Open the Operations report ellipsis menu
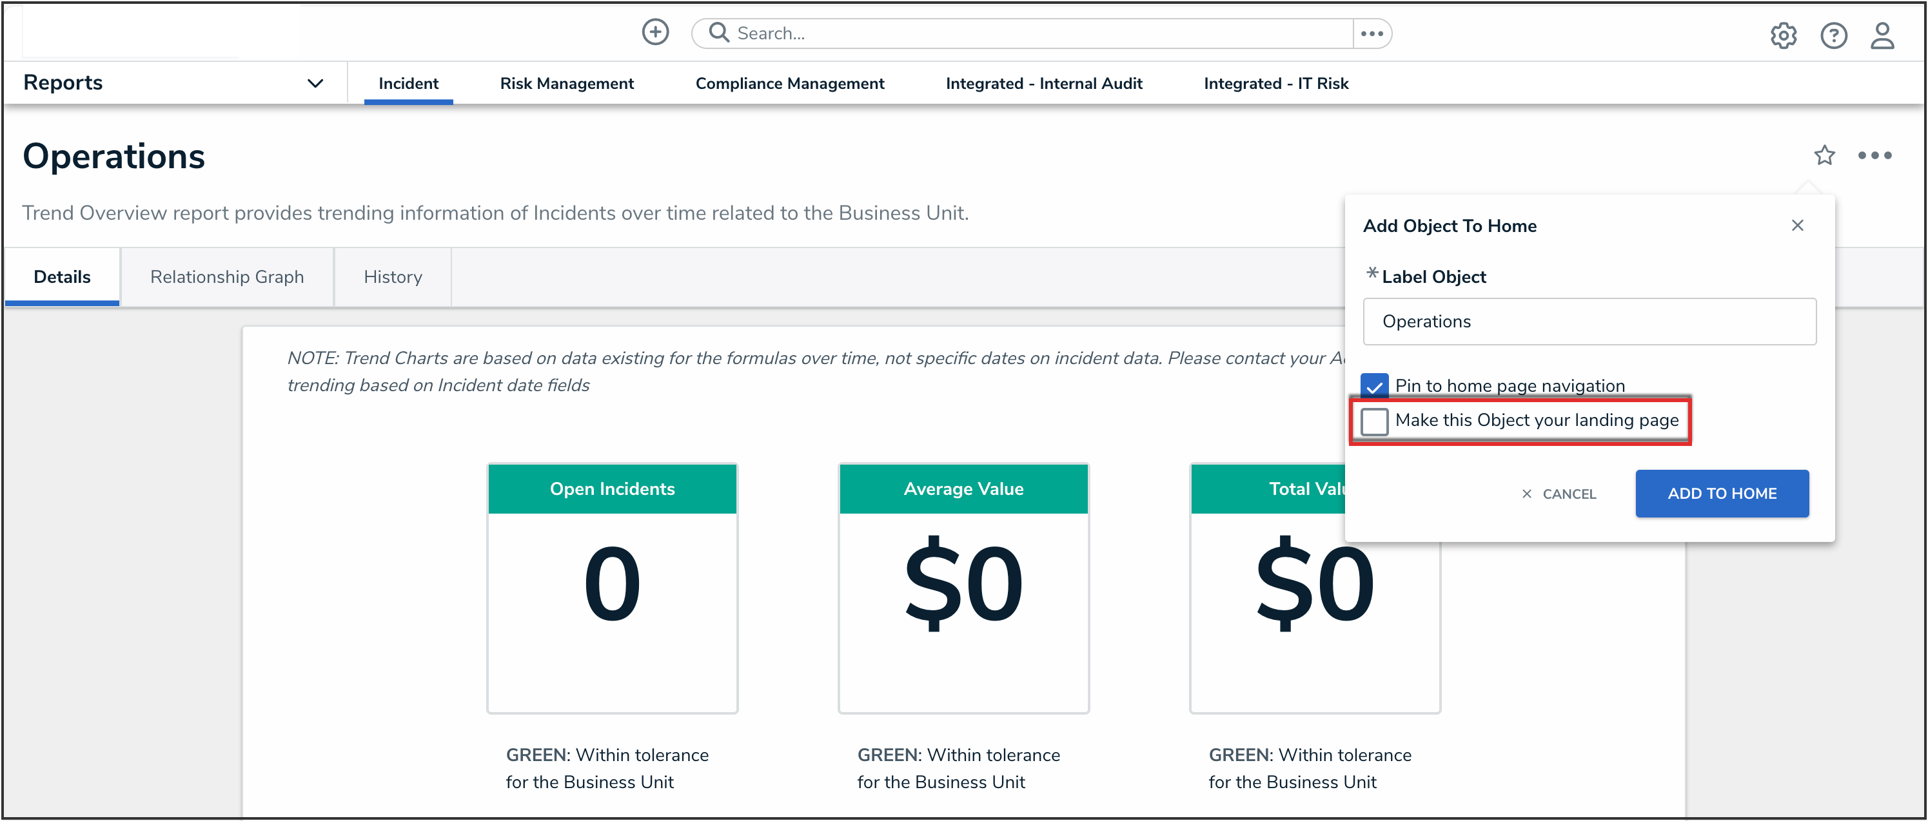Image resolution: width=1928 pixels, height=821 pixels. [x=1874, y=155]
